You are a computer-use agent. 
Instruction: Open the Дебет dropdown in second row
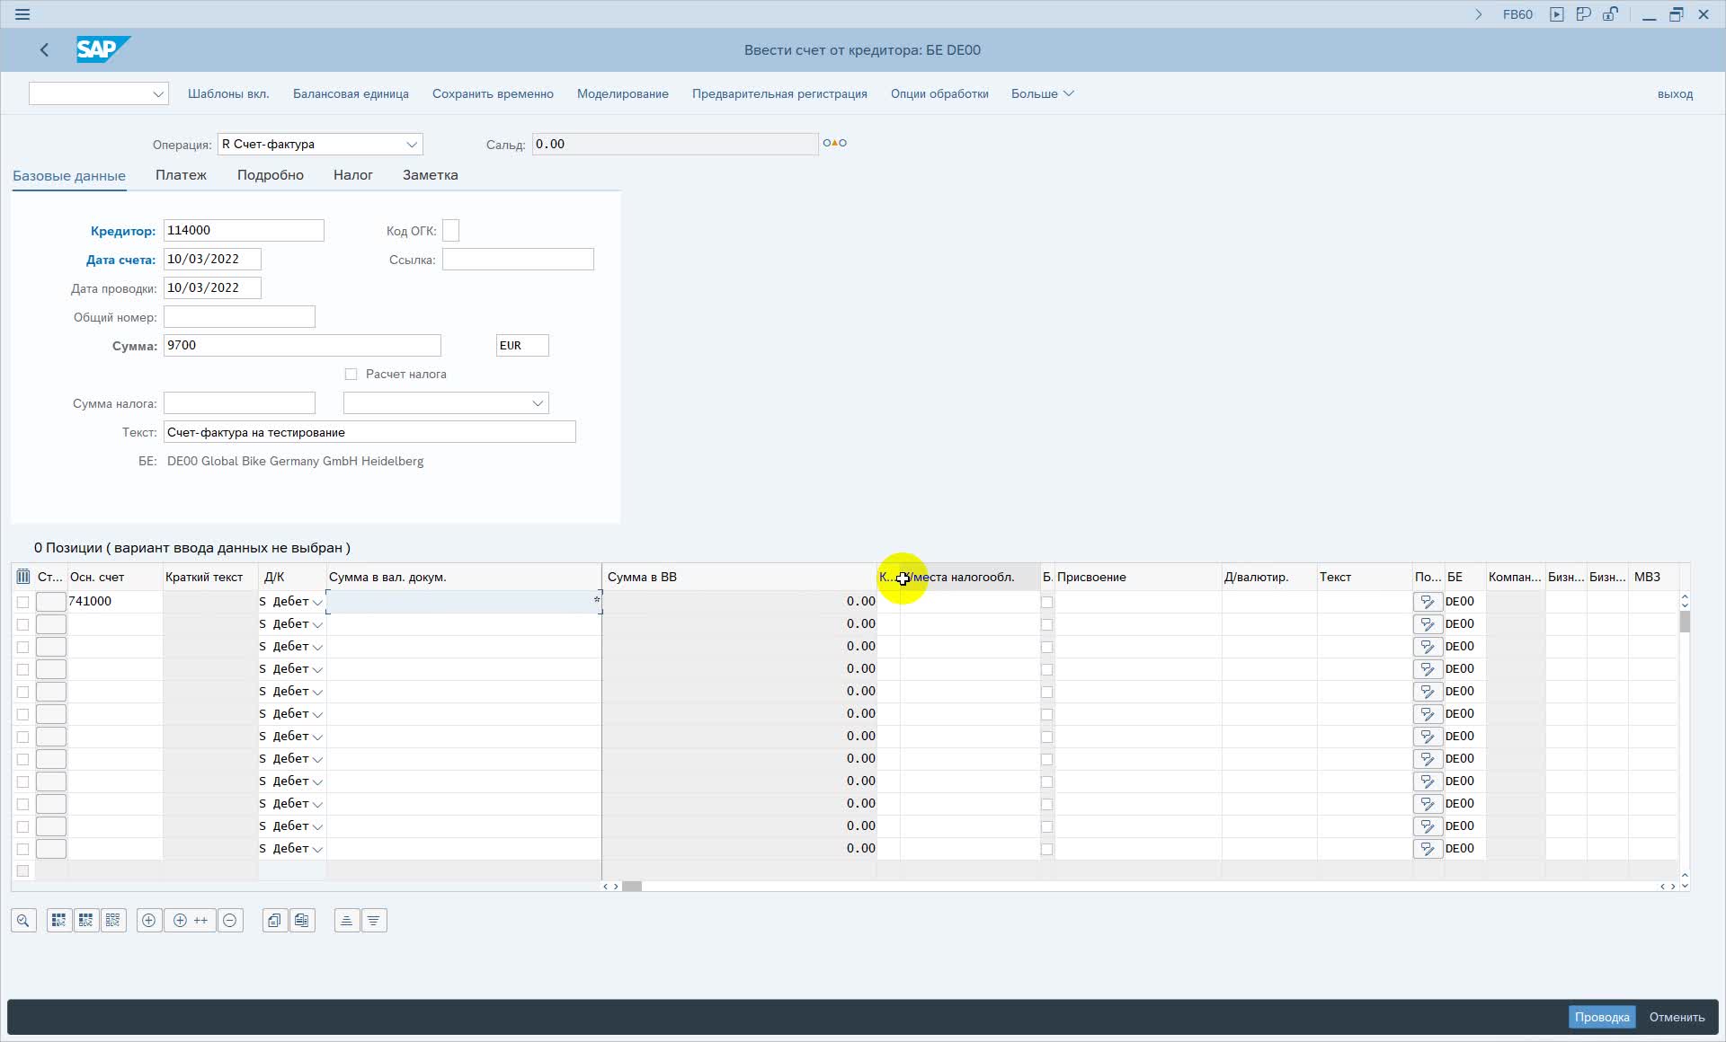click(317, 624)
